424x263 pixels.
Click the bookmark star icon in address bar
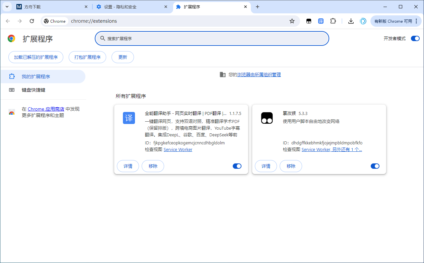coord(292,21)
